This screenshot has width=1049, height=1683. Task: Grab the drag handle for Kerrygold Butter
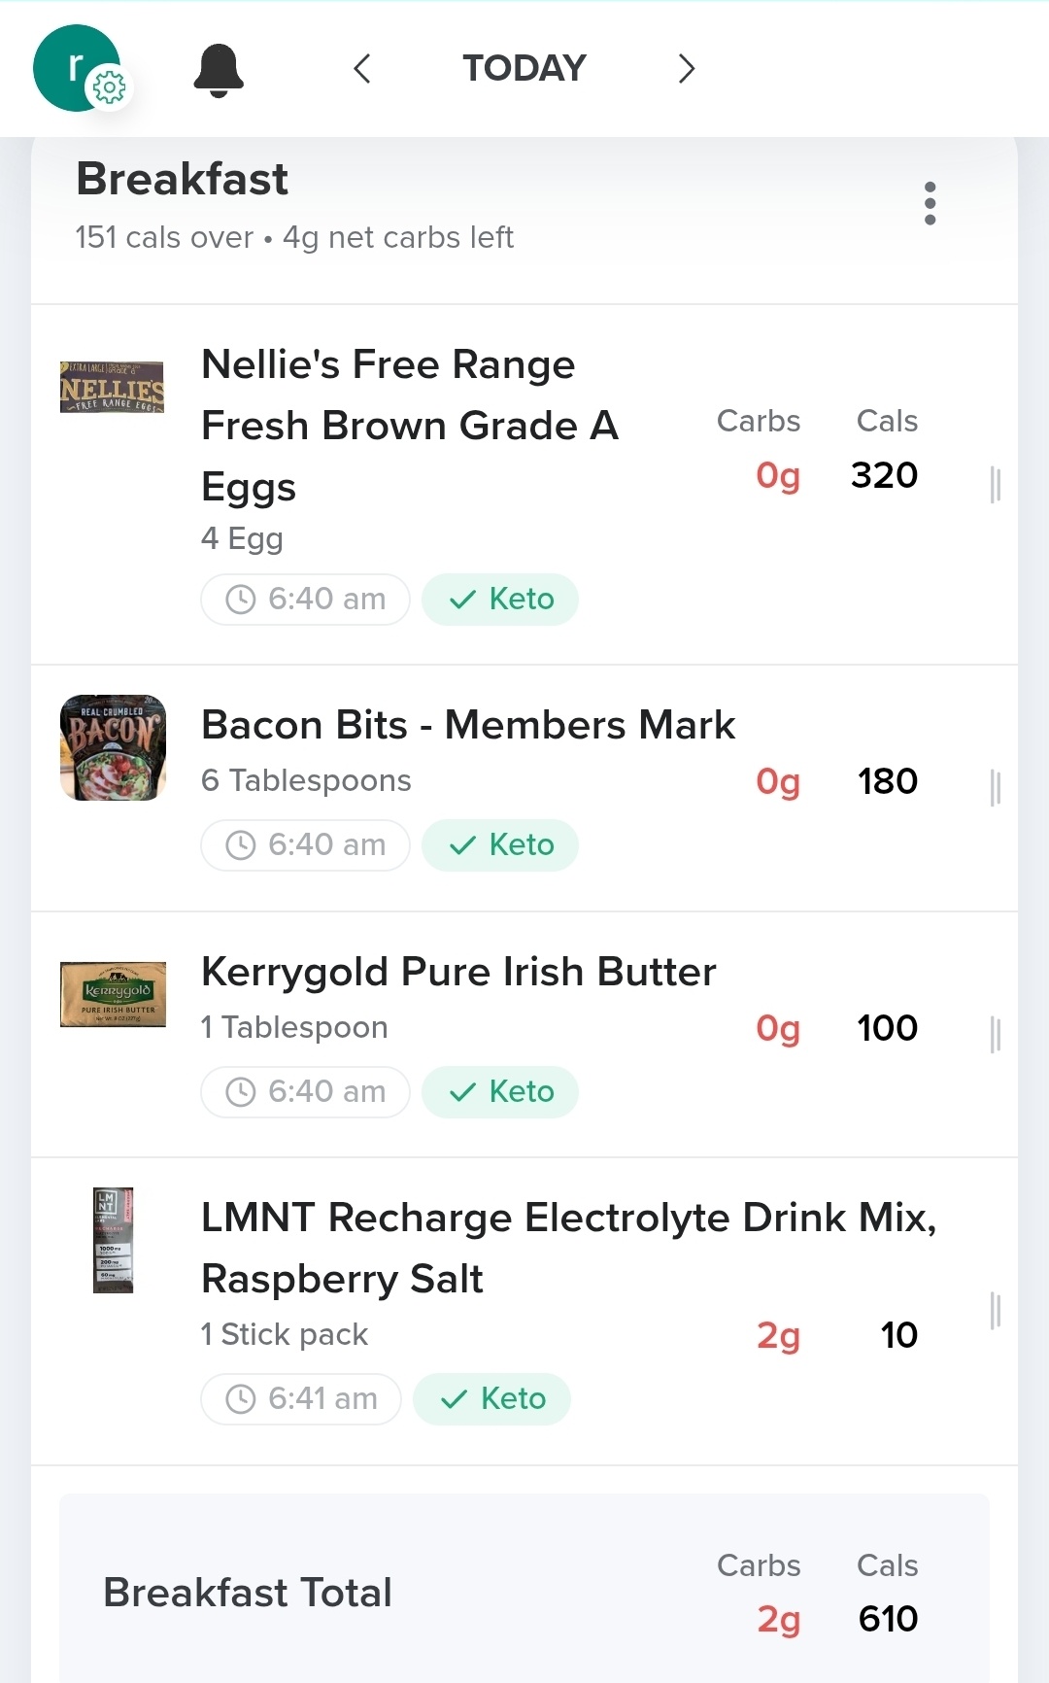pos(995,1034)
